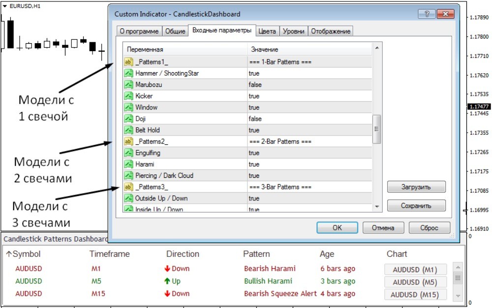The width and height of the screenshot is (492, 308).
Task: Click the Direction column header in dashboard
Action: click(183, 254)
